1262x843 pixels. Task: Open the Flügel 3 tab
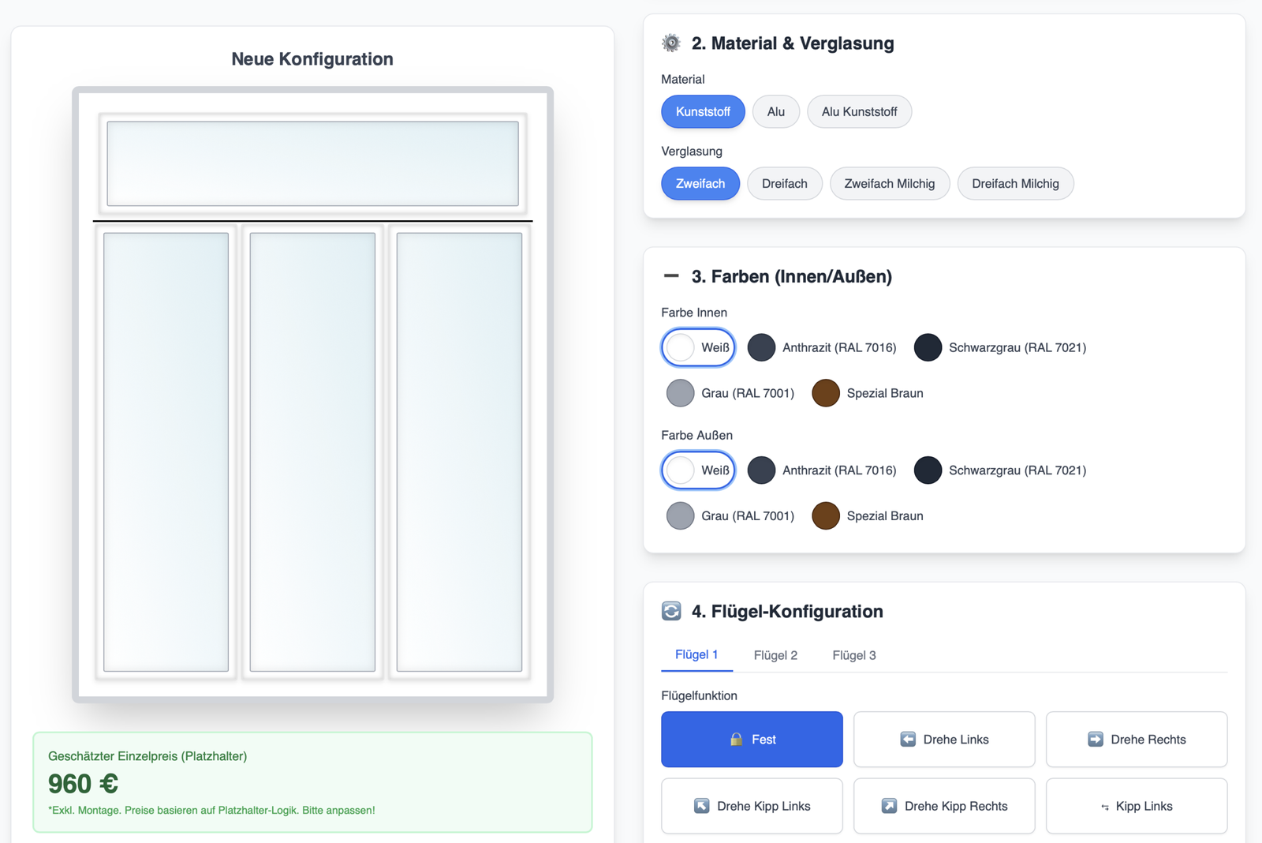(853, 655)
